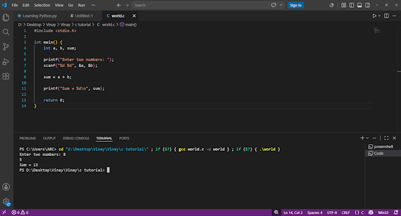Viewport: 401px width, 216px height.
Task: Toggle the secondary side bar visibility
Action: point(367,5)
